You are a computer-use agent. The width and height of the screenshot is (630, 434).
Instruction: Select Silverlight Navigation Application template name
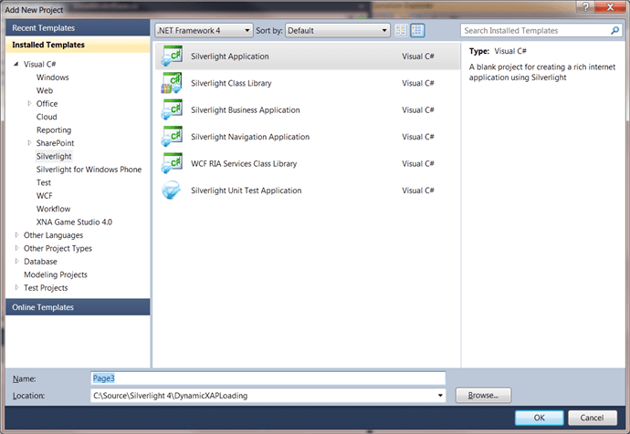click(250, 137)
